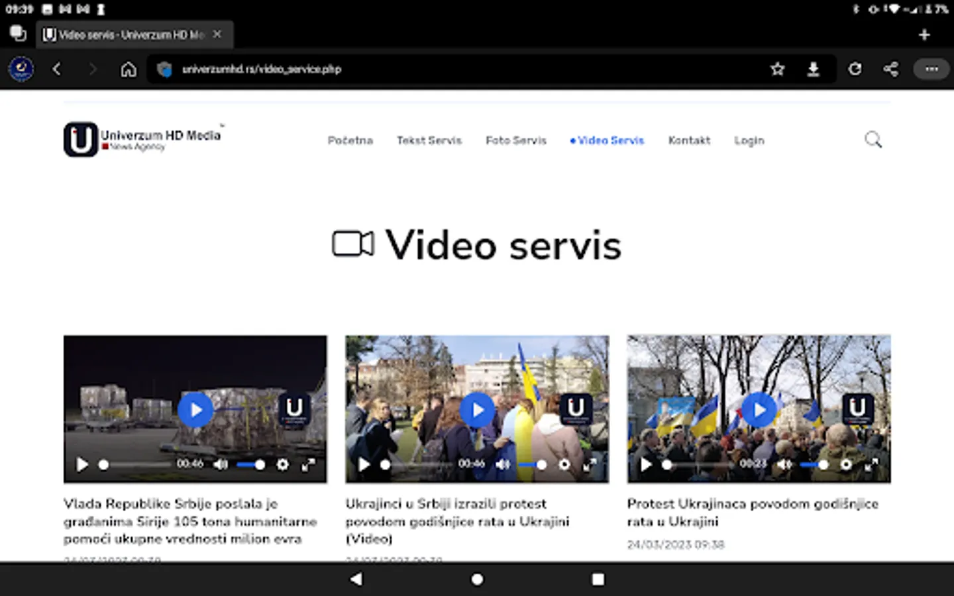Tap the Android recent apps button
The height and width of the screenshot is (596, 954).
coord(598,579)
